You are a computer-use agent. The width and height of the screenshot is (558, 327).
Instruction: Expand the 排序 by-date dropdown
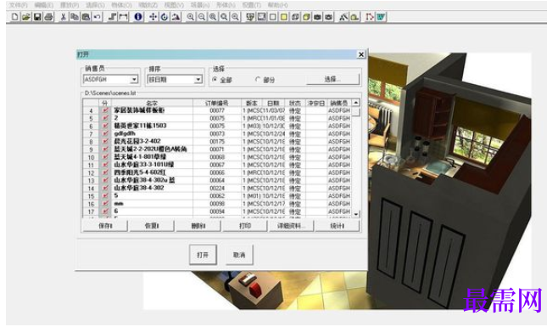[198, 79]
